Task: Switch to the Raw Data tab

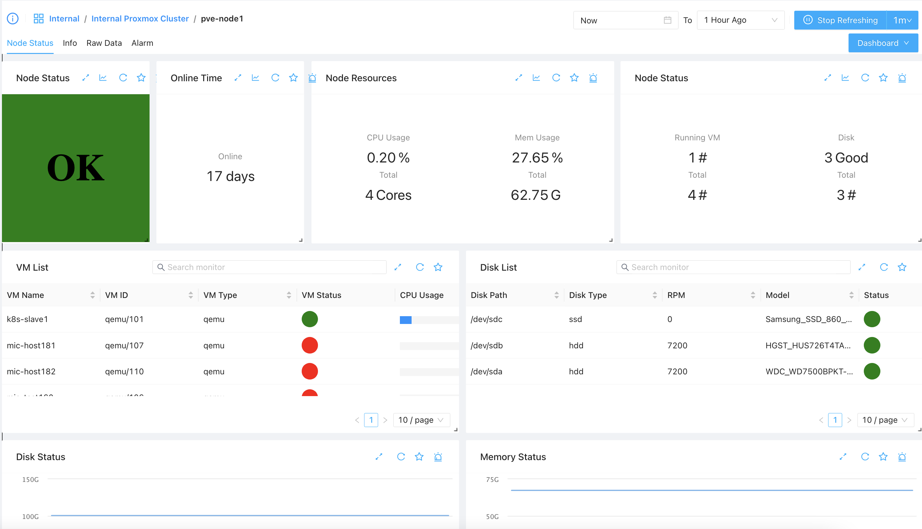Action: pos(104,43)
